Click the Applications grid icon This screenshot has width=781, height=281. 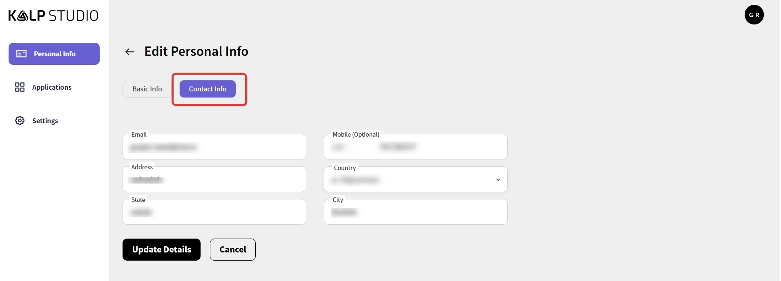point(20,87)
